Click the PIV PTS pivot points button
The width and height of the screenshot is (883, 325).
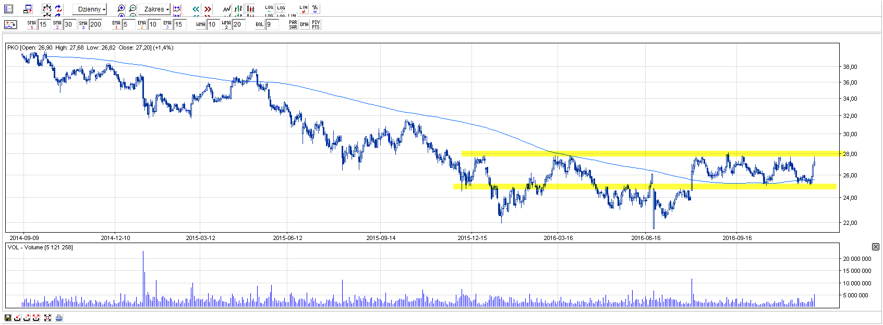[316, 25]
